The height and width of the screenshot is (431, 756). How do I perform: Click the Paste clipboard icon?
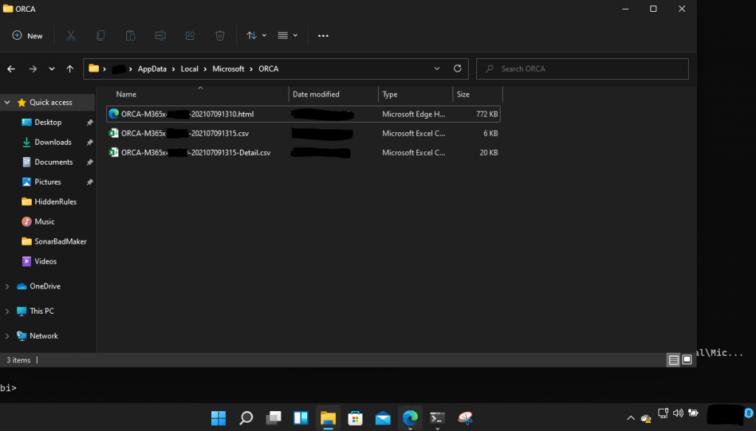130,35
